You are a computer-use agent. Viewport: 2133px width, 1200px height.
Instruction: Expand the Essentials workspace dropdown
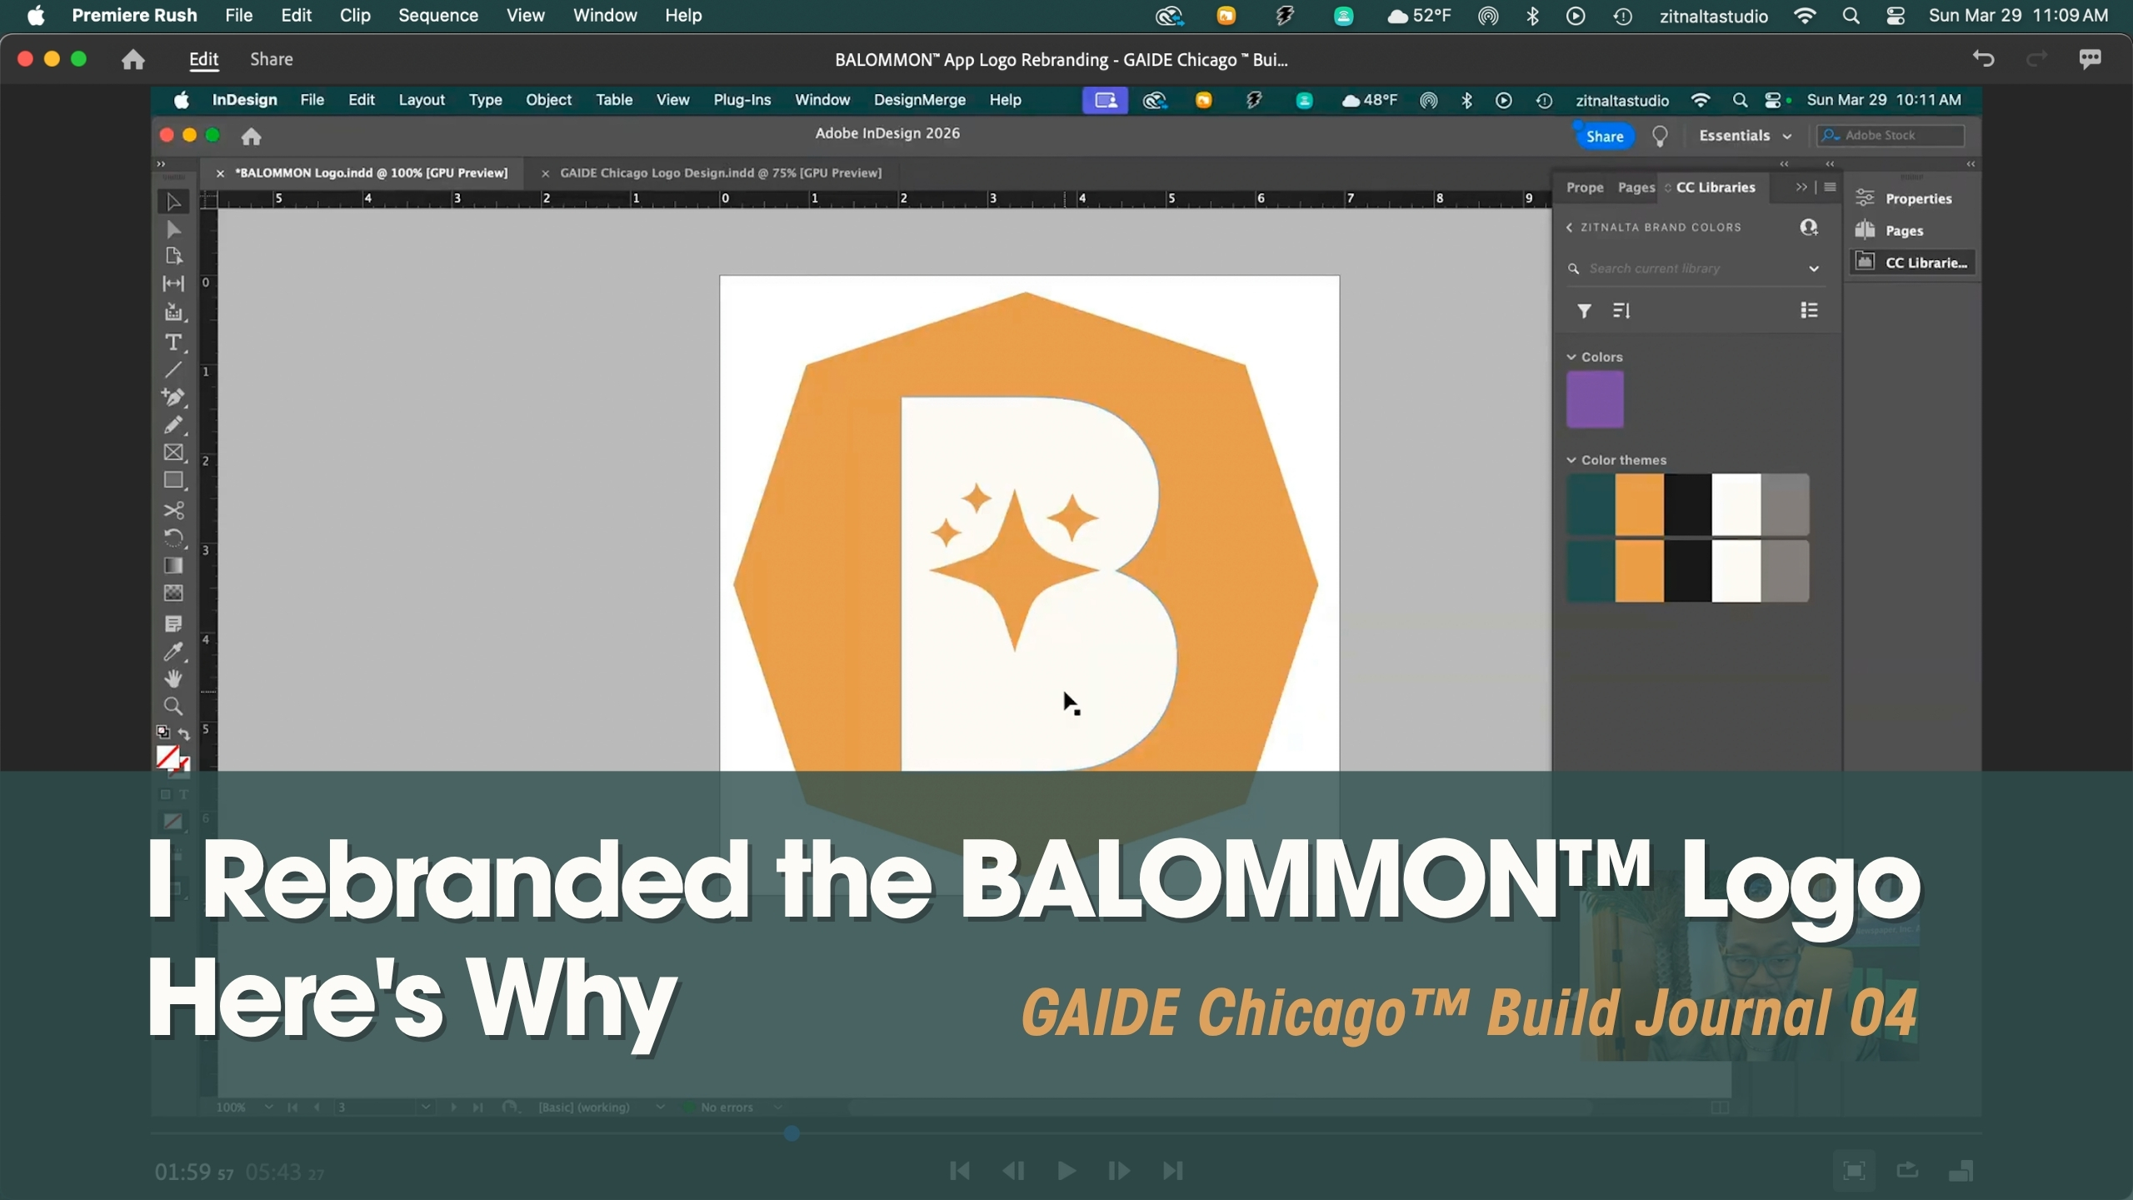point(1745,136)
